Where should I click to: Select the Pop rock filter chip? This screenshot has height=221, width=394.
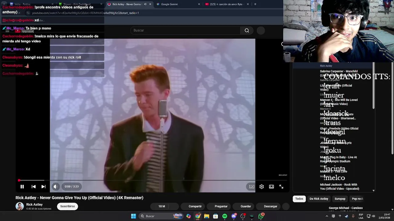coord(357,199)
